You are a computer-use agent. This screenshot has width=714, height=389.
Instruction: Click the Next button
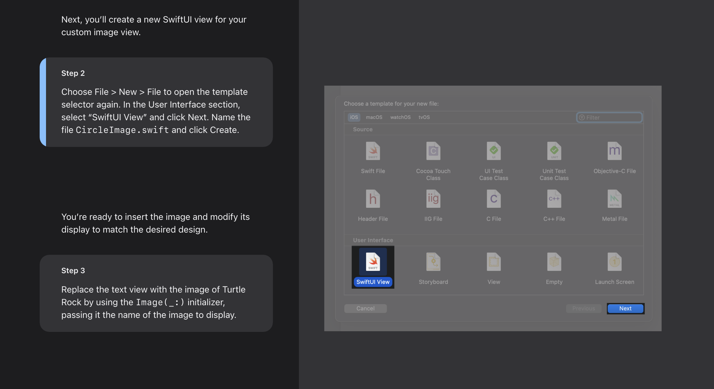(625, 308)
